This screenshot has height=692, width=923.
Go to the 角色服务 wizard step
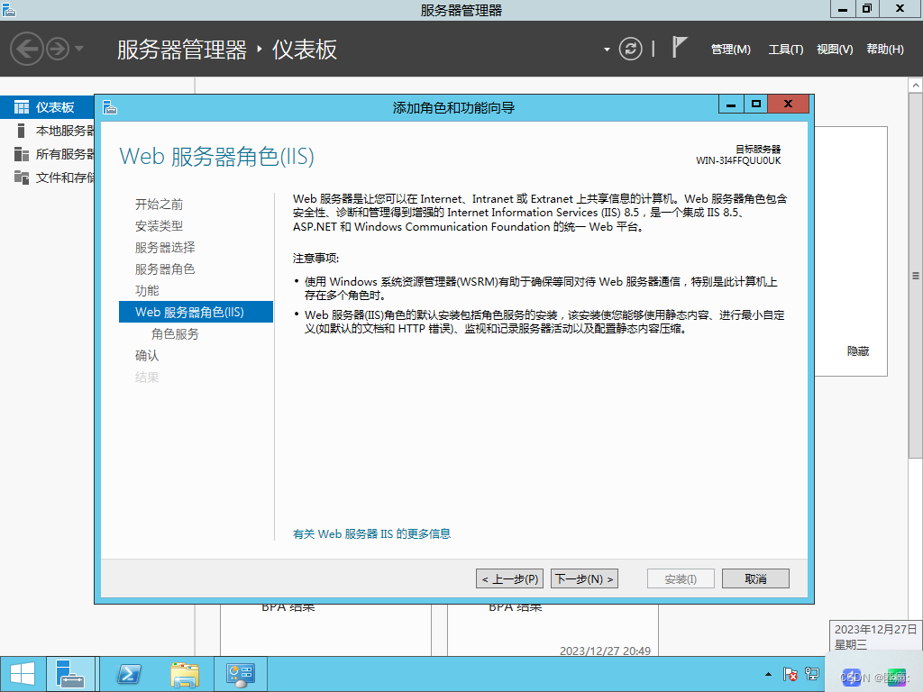tap(175, 334)
